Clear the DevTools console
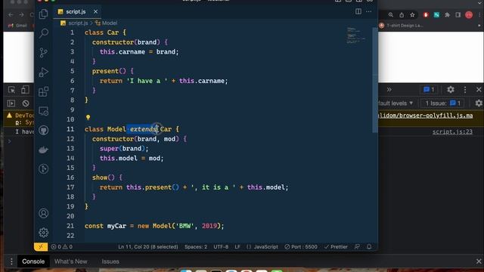This screenshot has width=484, height=272. click(26, 104)
